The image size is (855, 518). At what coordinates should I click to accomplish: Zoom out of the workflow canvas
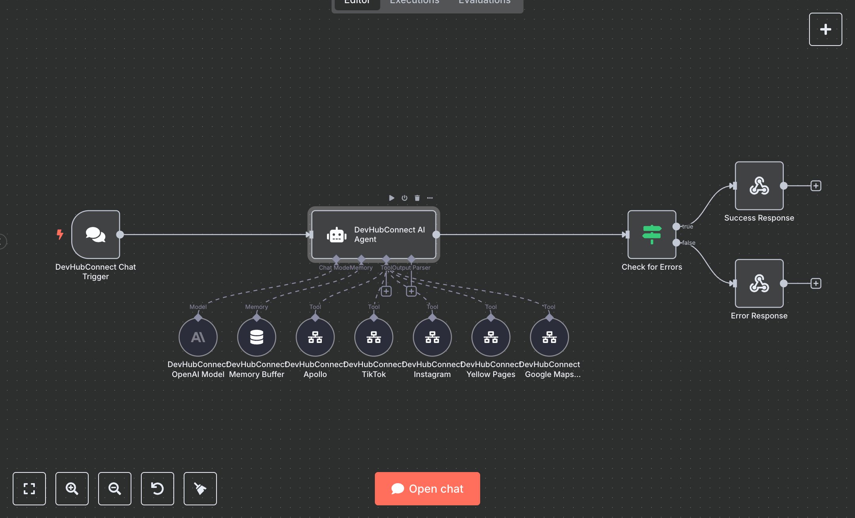pos(115,489)
